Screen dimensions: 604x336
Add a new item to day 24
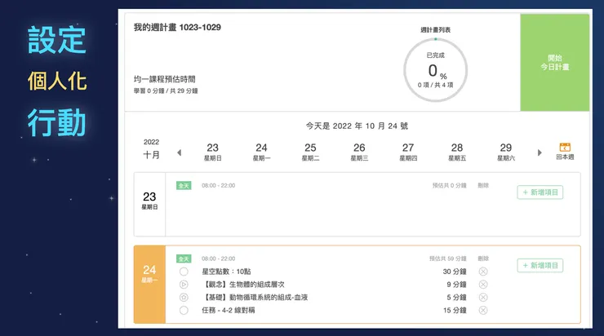click(540, 265)
